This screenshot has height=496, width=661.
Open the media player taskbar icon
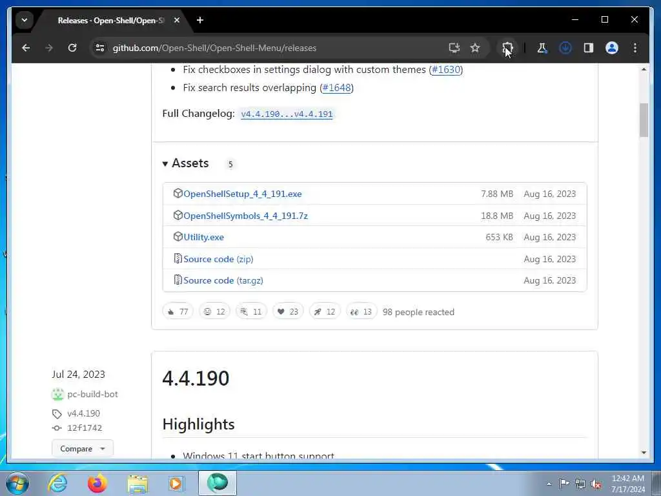click(177, 483)
